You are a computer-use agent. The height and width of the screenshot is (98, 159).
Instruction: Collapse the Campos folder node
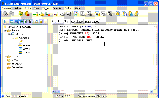click(x=13, y=38)
